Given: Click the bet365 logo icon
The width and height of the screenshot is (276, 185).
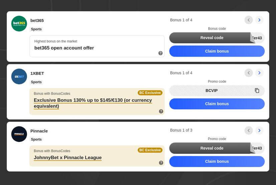Looking at the screenshot, I should click(x=19, y=24).
